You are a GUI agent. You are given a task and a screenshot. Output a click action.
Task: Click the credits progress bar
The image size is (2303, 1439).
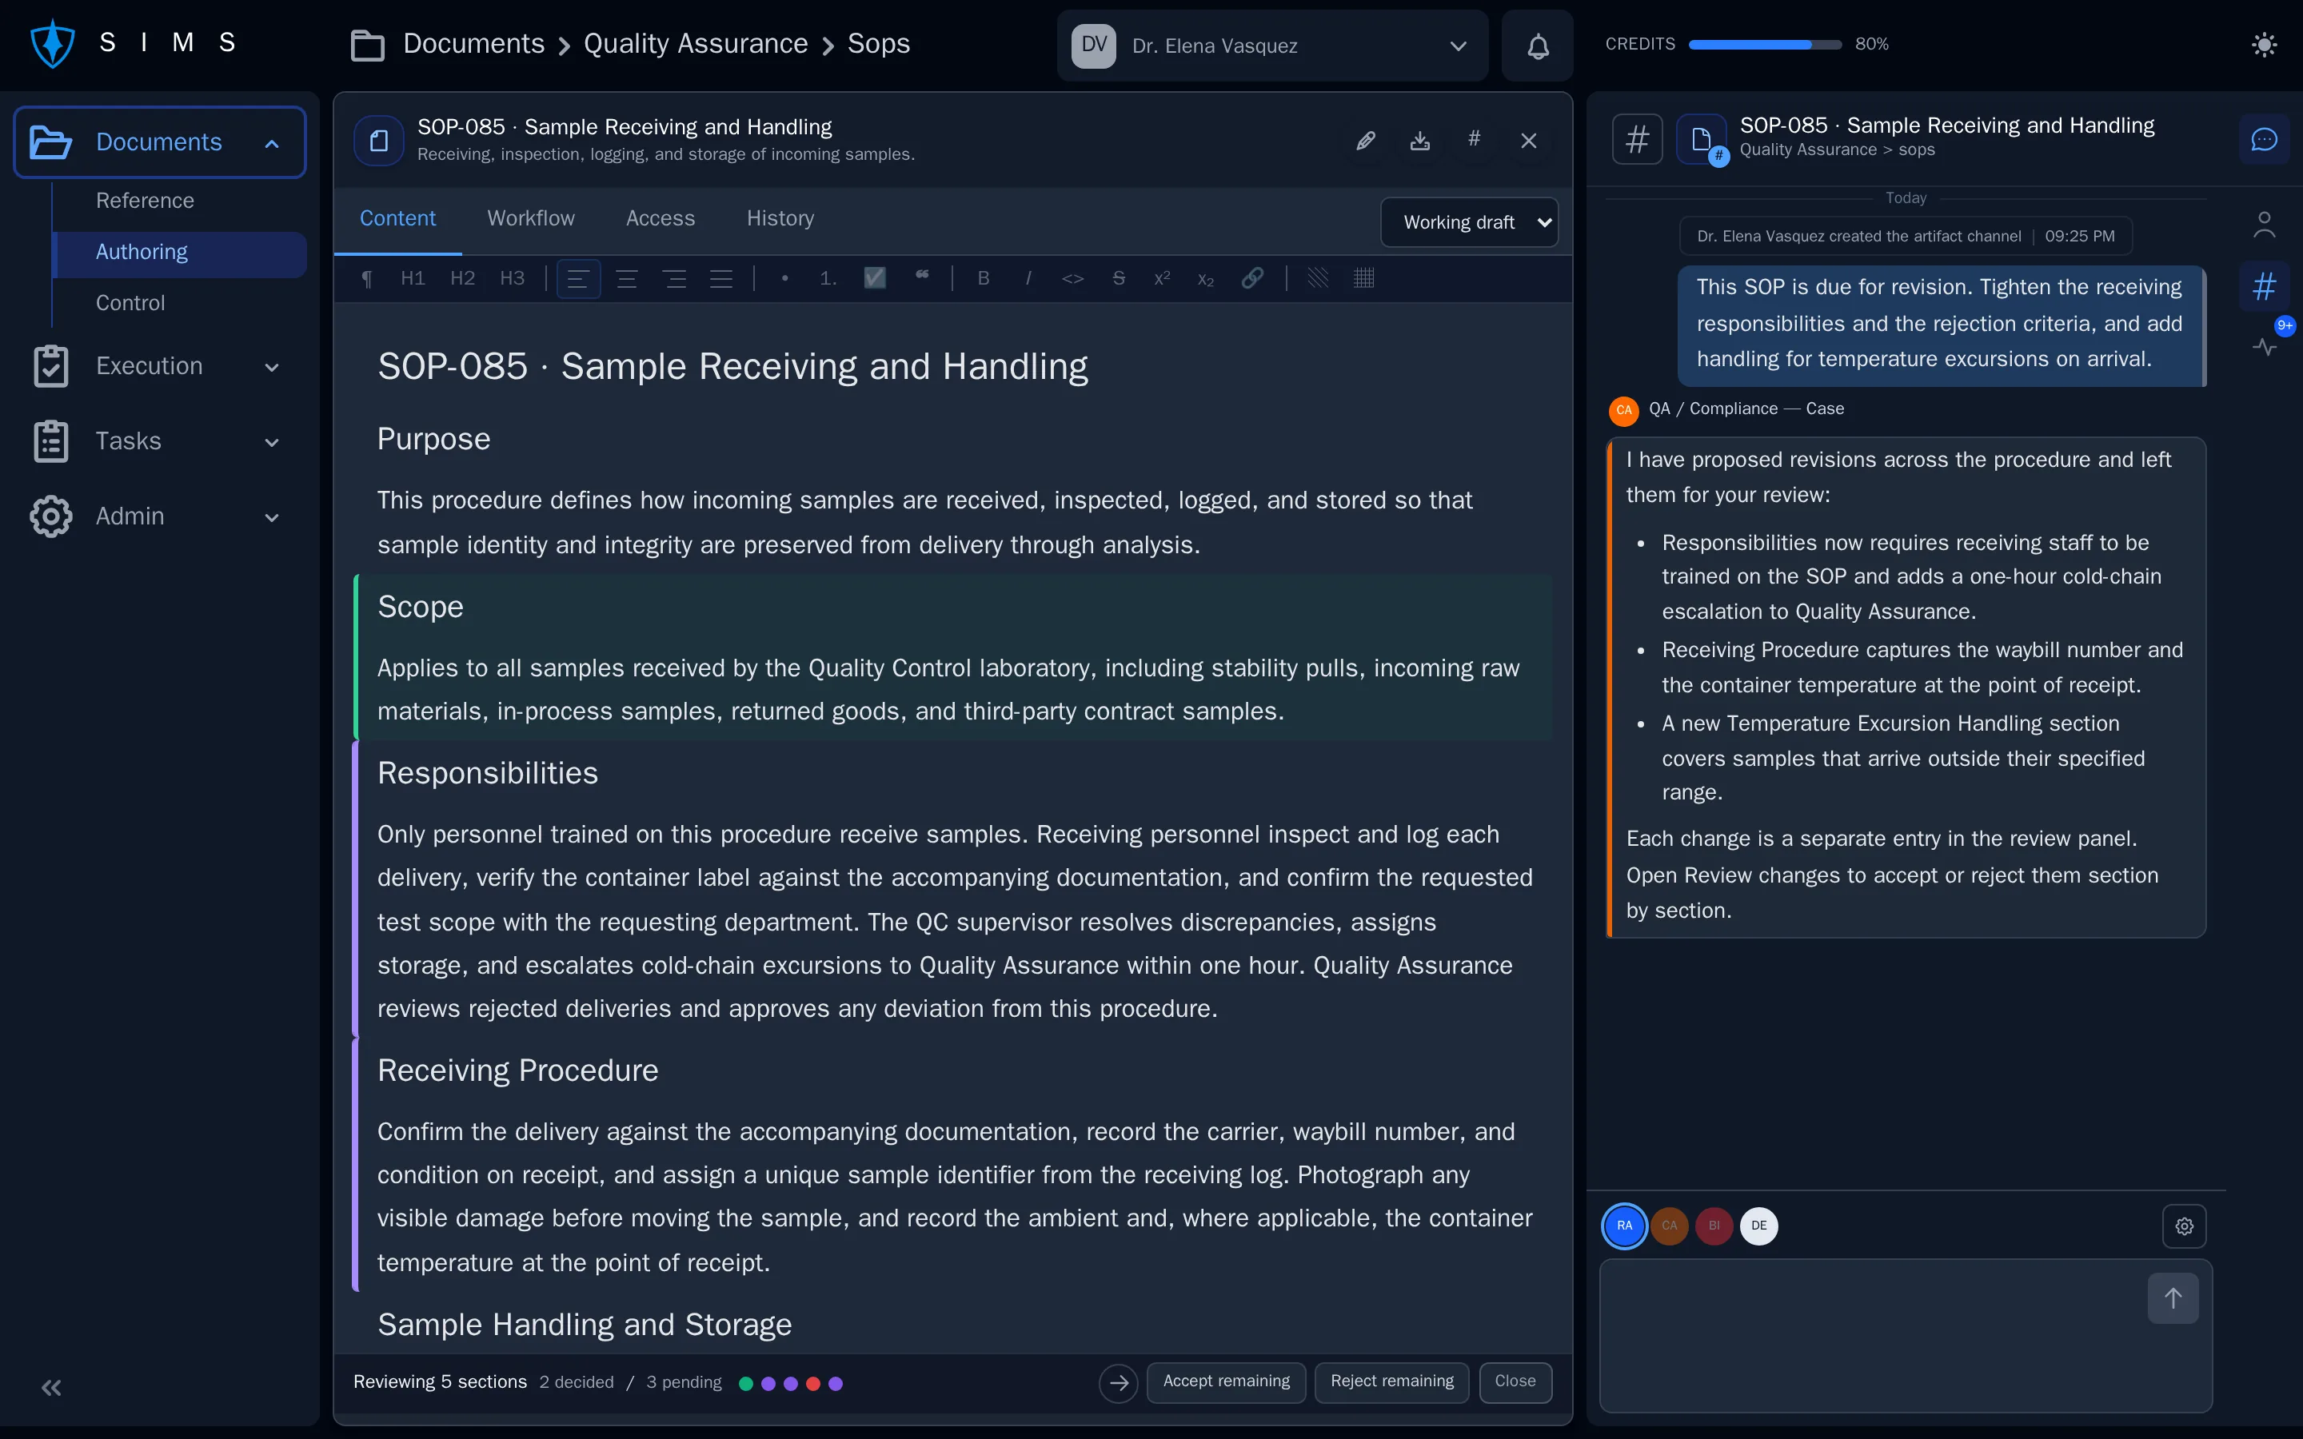(1764, 45)
